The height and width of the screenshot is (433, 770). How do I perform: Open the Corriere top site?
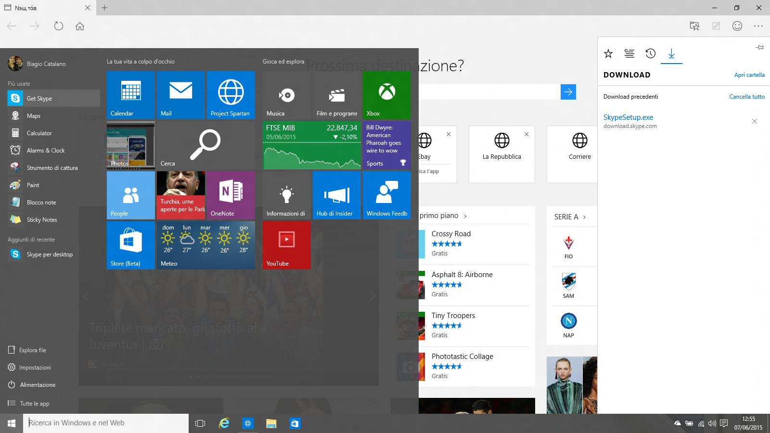pyautogui.click(x=573, y=154)
